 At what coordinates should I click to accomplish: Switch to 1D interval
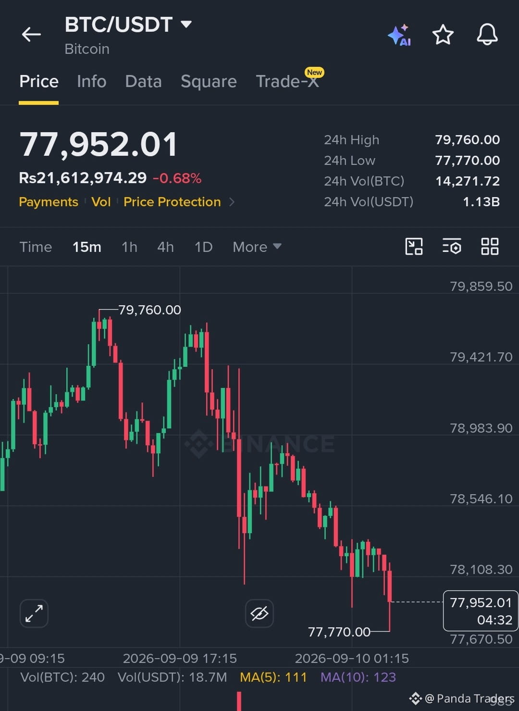point(203,247)
